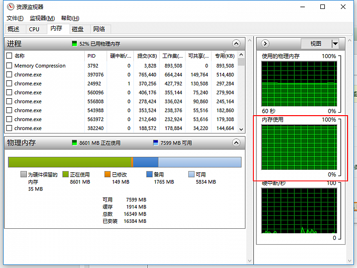Screen dimensions: 357x268
Task: Click the 内存使用 graph
Action: (299, 147)
